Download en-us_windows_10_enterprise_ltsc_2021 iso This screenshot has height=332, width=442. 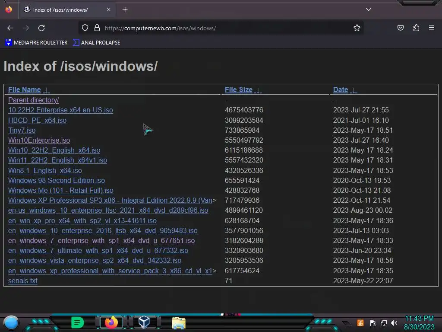click(108, 211)
